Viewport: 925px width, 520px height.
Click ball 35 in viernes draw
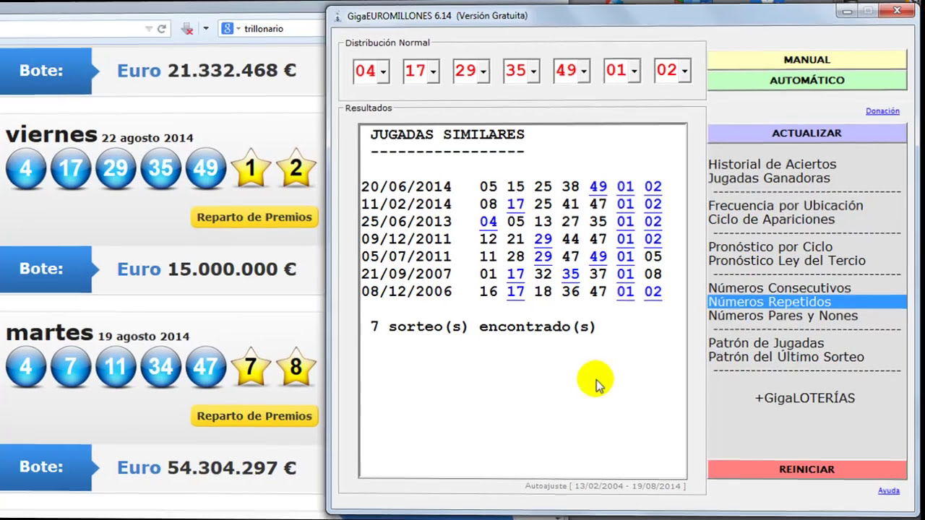[160, 168]
